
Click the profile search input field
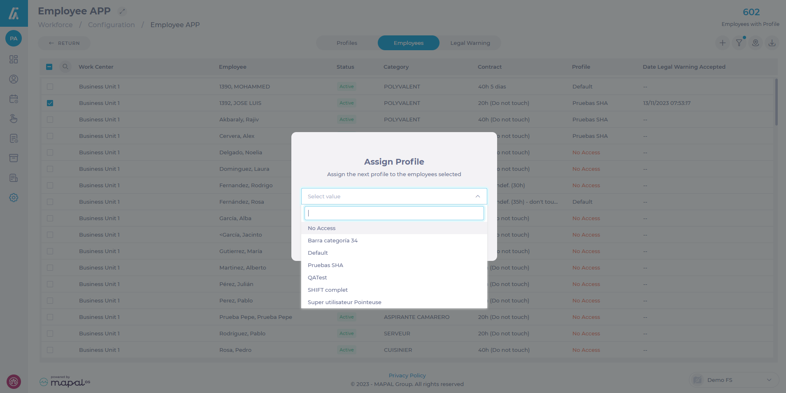point(394,213)
